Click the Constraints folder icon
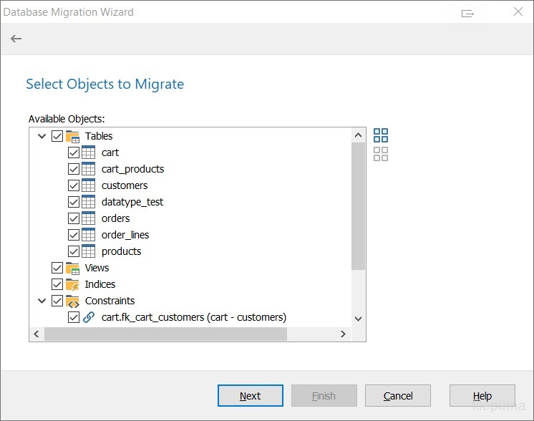The image size is (534, 421). (x=72, y=301)
